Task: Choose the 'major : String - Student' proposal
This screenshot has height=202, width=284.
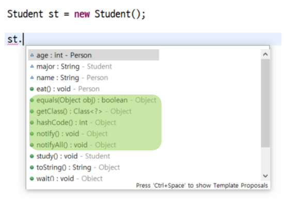Action: click(x=71, y=67)
